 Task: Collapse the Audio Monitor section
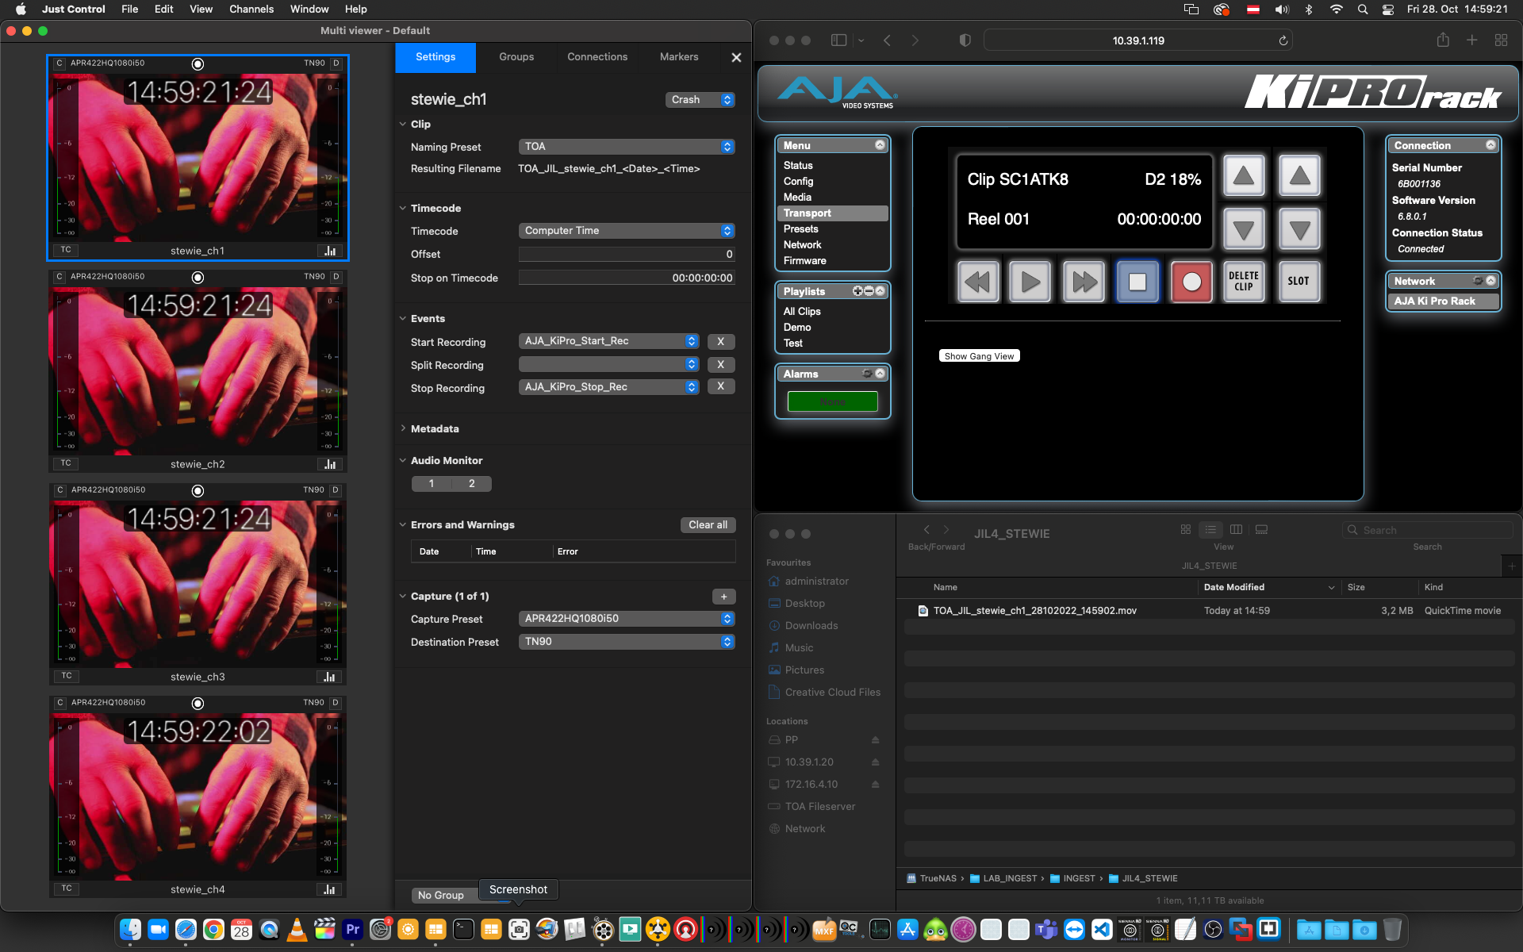coord(403,460)
